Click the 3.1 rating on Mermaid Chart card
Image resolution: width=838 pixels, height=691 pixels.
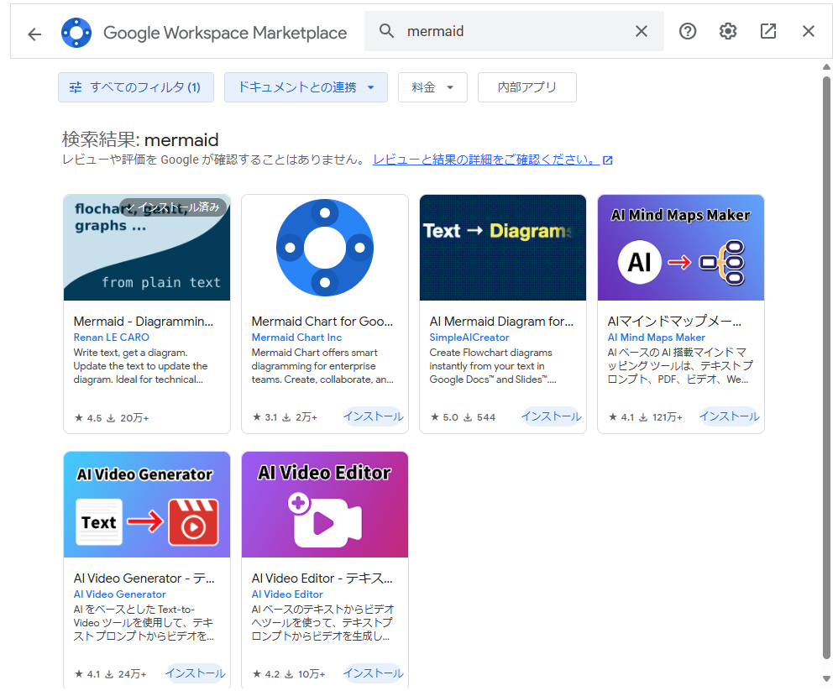[x=265, y=416]
